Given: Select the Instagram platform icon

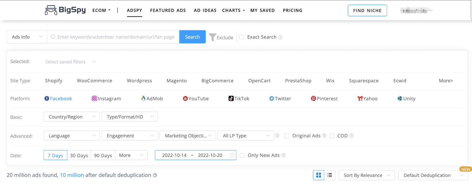Looking at the screenshot, I should click(x=94, y=98).
